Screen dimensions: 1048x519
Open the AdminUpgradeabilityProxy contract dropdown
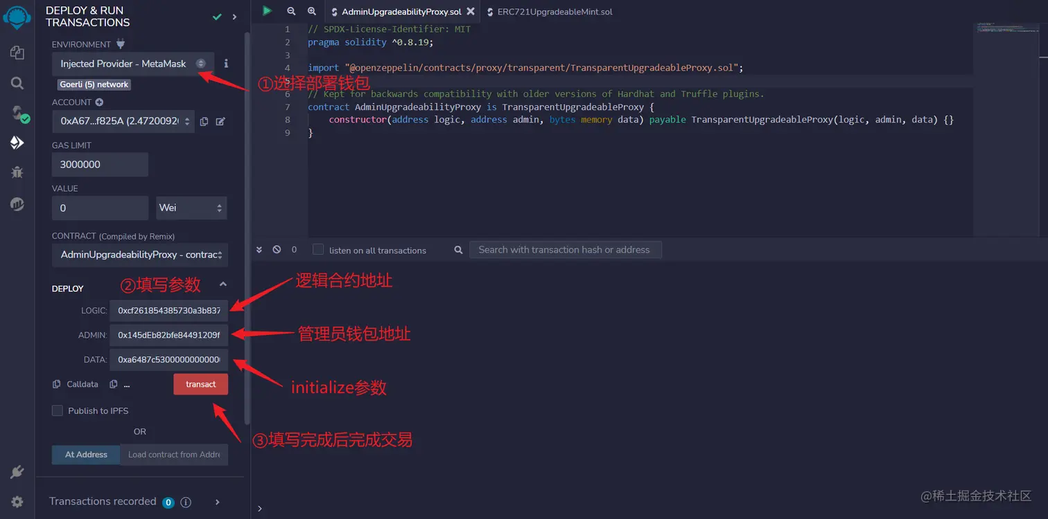[140, 255]
